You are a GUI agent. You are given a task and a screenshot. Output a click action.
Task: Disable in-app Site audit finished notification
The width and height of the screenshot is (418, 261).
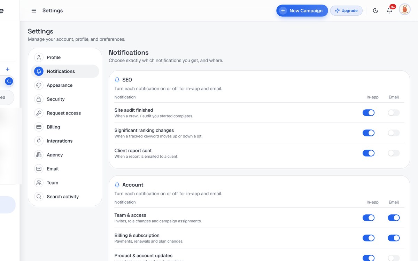(x=369, y=113)
